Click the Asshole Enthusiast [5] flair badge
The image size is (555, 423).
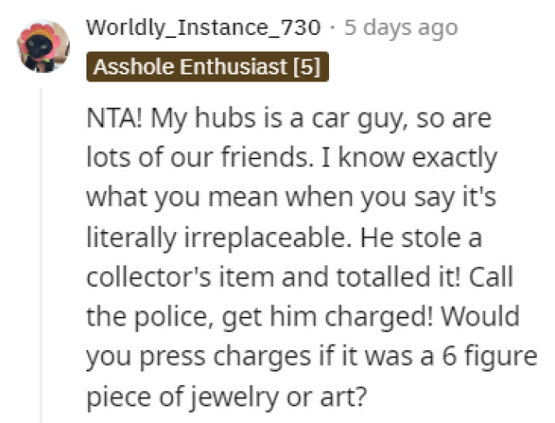pyautogui.click(x=206, y=67)
